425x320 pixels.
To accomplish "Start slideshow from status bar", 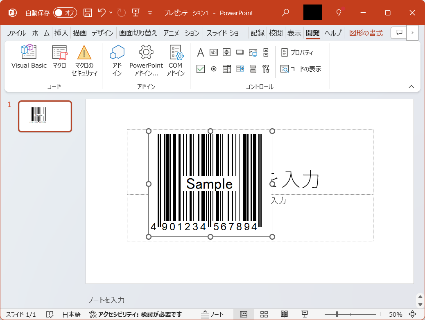I will [x=305, y=314].
